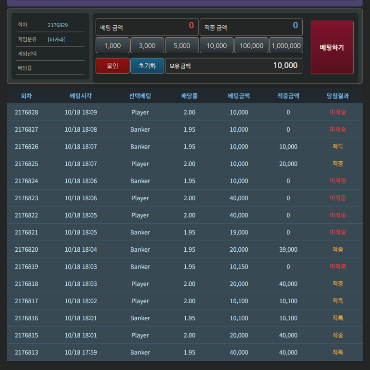Screen dimensions: 370x370
Task: Add 100,000 chip to the bet
Action: click(x=251, y=45)
